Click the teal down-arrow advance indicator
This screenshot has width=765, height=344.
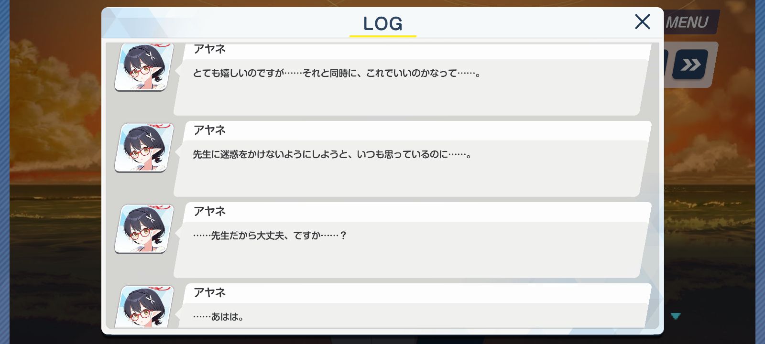coord(676,316)
